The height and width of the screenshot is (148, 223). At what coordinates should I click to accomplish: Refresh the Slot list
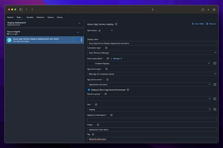(215, 109)
